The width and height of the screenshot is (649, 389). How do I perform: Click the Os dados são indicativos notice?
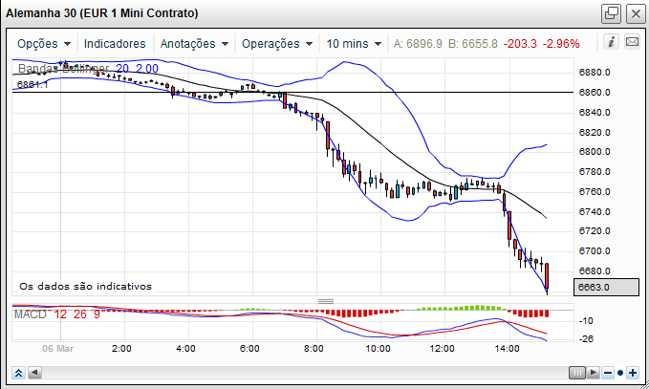pos(86,287)
